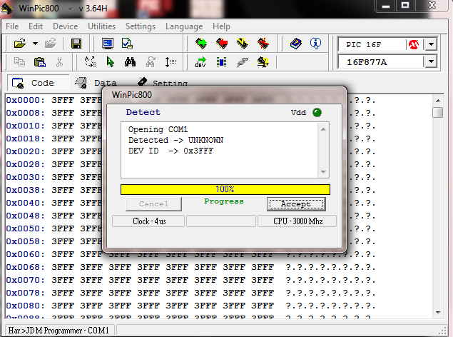Click the yellow 100% progress bar

(x=225, y=189)
